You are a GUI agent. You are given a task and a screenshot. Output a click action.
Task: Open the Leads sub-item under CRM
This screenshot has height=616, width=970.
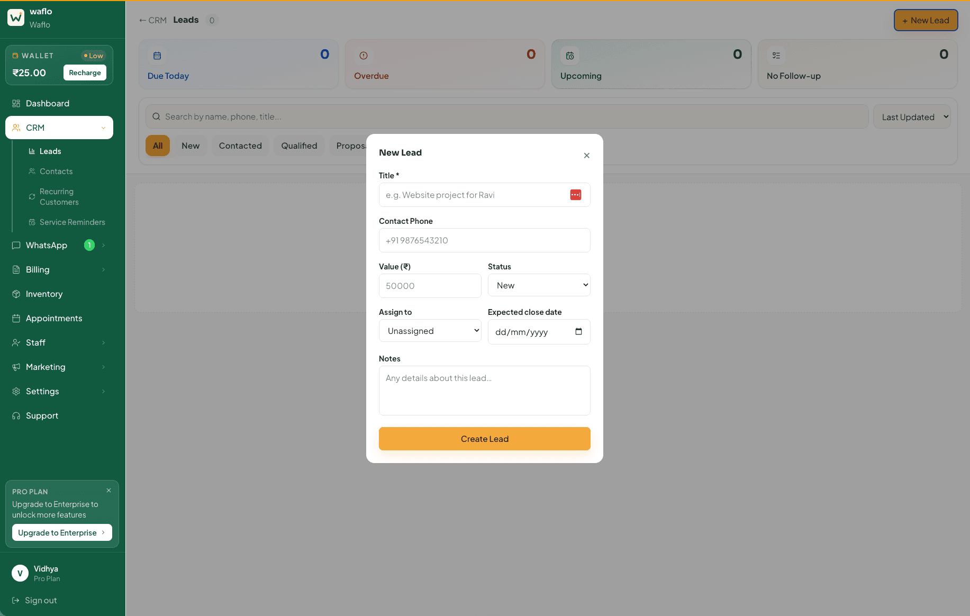click(x=50, y=151)
